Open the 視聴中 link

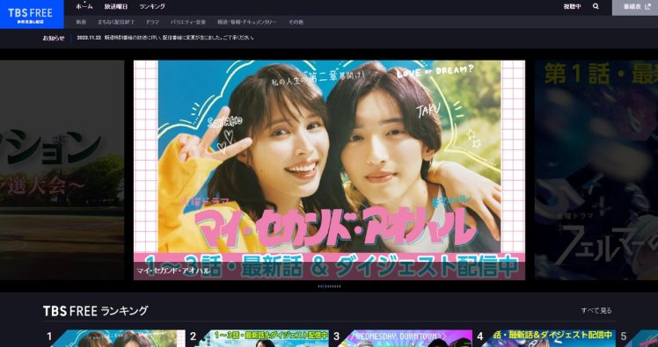pyautogui.click(x=573, y=7)
